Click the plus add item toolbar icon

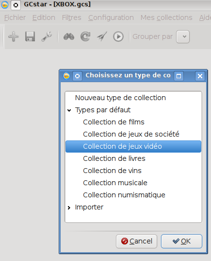click(14, 36)
